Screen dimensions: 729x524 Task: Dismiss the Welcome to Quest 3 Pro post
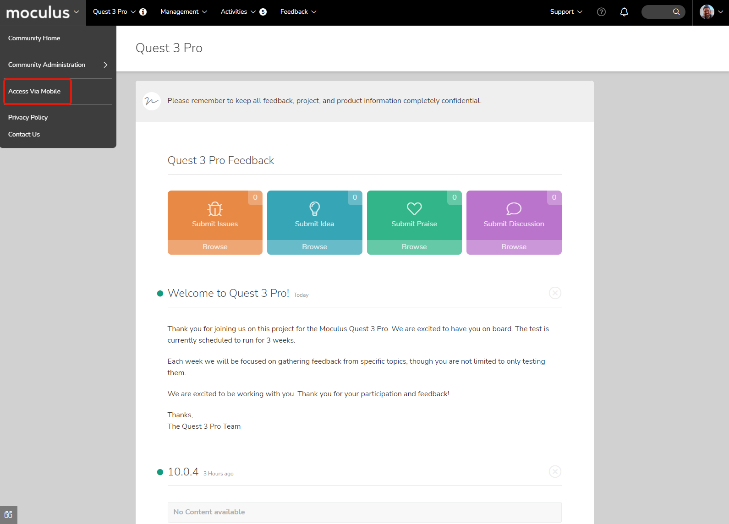click(x=555, y=293)
